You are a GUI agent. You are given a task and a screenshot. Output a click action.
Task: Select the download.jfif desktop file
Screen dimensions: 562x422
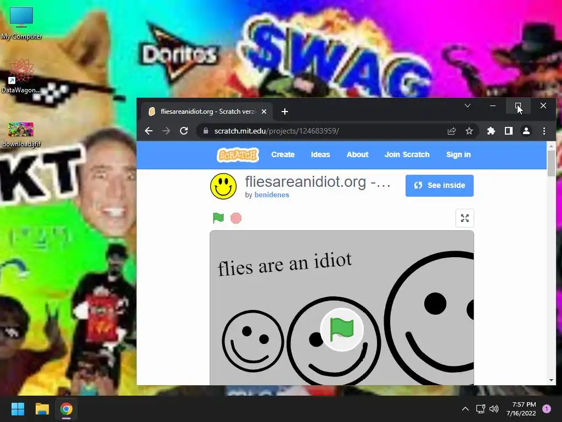(x=21, y=135)
